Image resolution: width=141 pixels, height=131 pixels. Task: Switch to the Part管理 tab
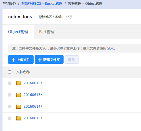click(47, 32)
